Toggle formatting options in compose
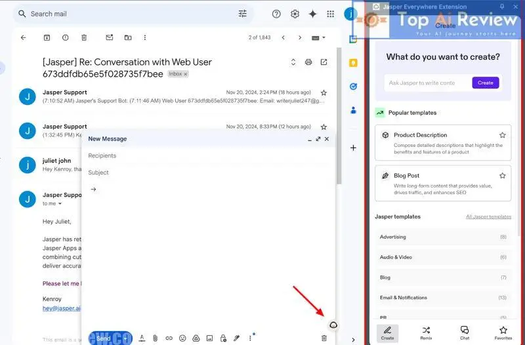Viewport: 525px width, 345px height. click(142, 338)
